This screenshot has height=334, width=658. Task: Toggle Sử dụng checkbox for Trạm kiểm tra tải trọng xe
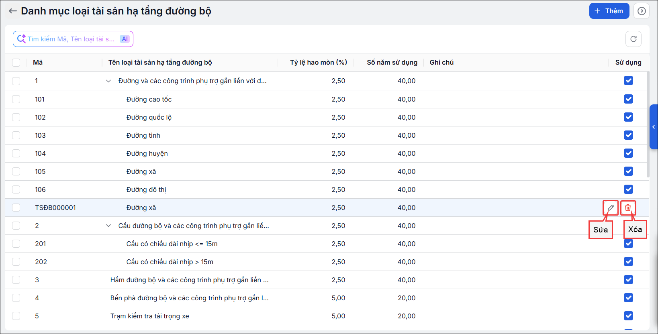click(628, 316)
